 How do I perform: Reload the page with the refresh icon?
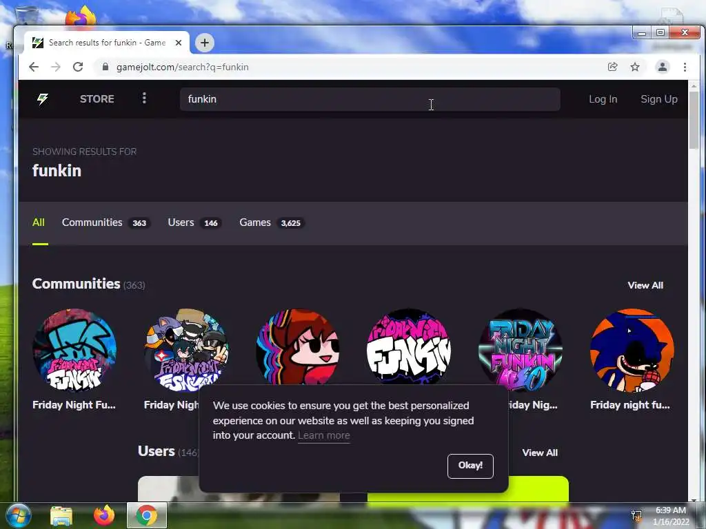tap(78, 67)
